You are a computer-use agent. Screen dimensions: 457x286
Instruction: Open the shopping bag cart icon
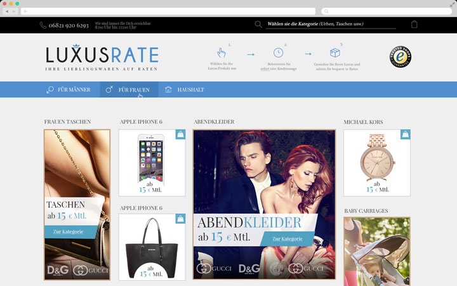pyautogui.click(x=414, y=24)
